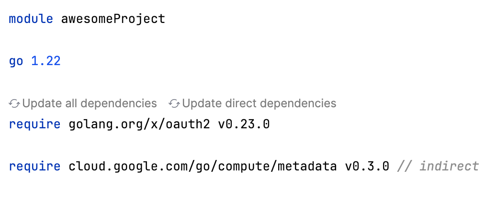Select the awesomeProject module name
This screenshot has height=203, width=497.
click(x=113, y=19)
